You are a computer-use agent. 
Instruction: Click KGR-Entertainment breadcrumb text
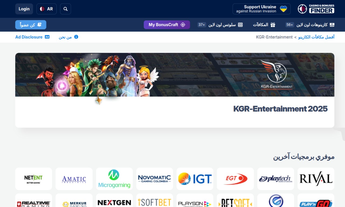(274, 37)
